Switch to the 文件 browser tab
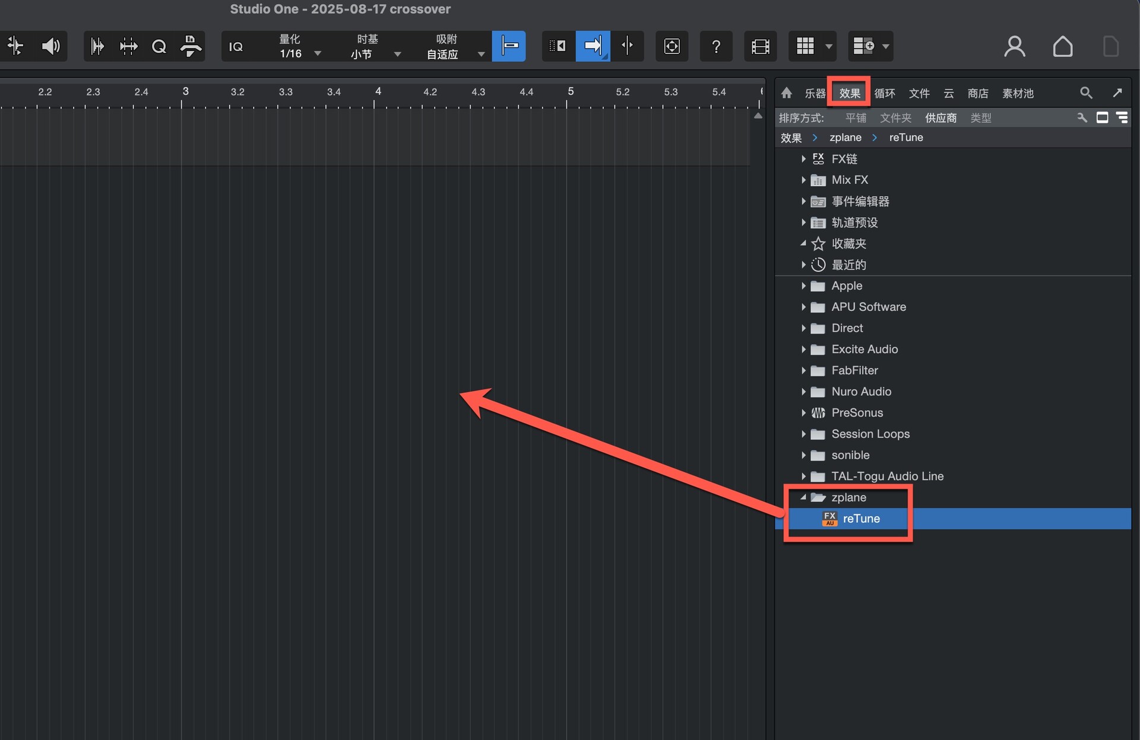Viewport: 1140px width, 740px height. pos(919,93)
